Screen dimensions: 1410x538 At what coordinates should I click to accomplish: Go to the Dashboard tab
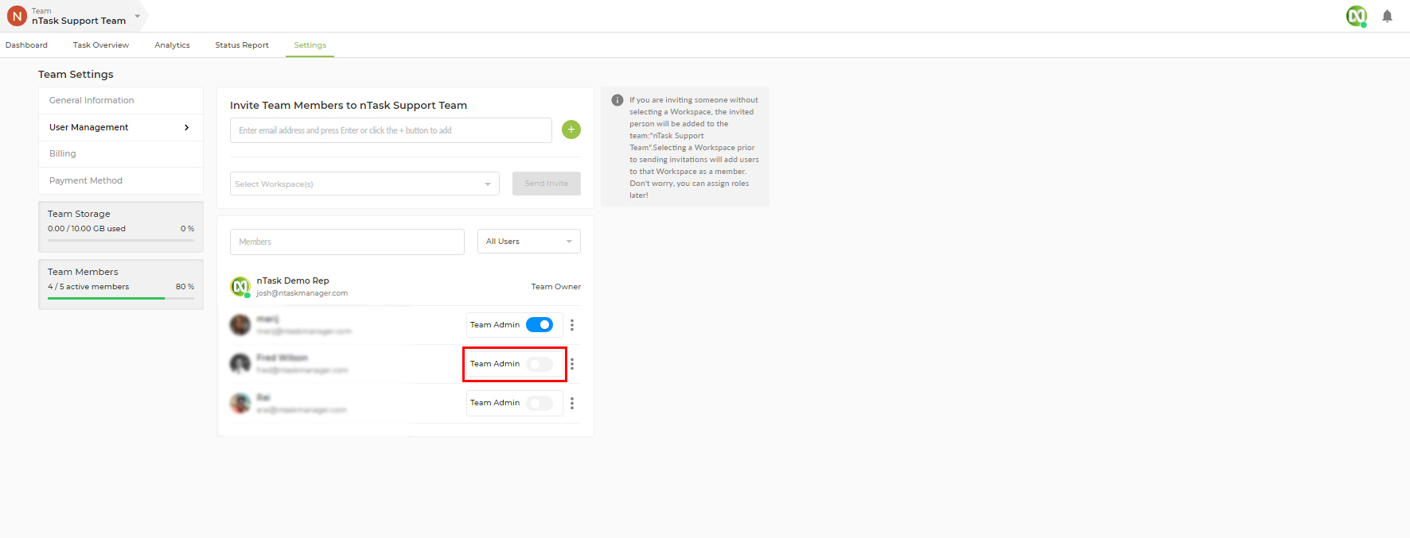(26, 45)
